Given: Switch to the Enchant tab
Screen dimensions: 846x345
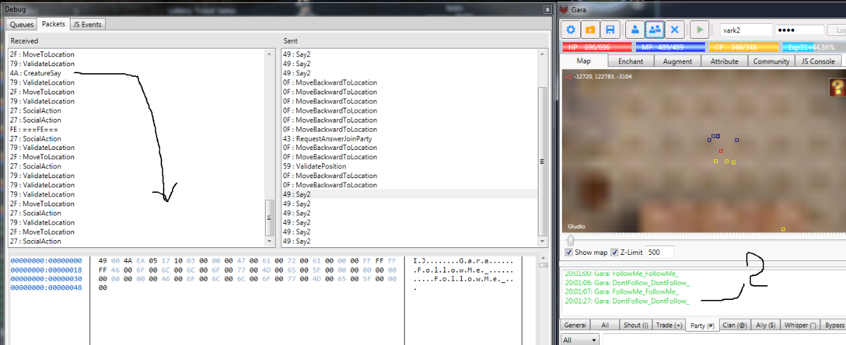Looking at the screenshot, I should click(630, 61).
